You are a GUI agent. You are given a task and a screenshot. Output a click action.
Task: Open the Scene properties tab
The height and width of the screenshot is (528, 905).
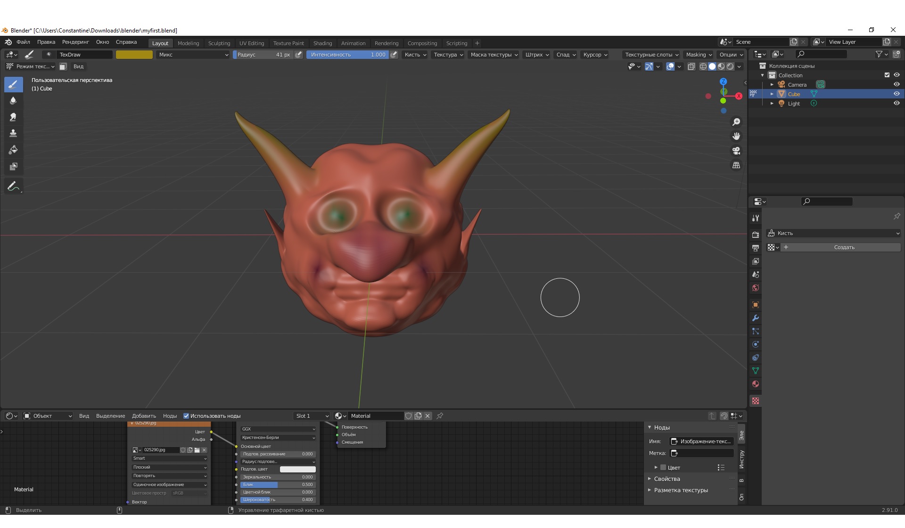[x=756, y=274]
